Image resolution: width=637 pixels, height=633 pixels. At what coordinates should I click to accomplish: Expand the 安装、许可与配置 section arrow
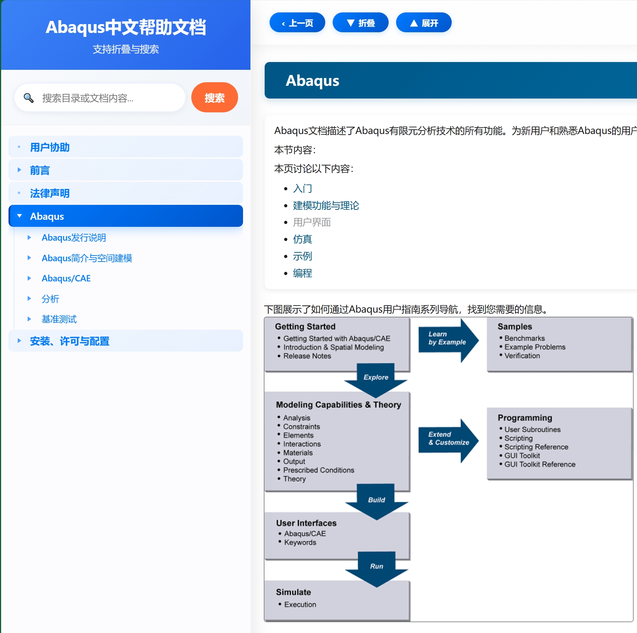tap(19, 341)
